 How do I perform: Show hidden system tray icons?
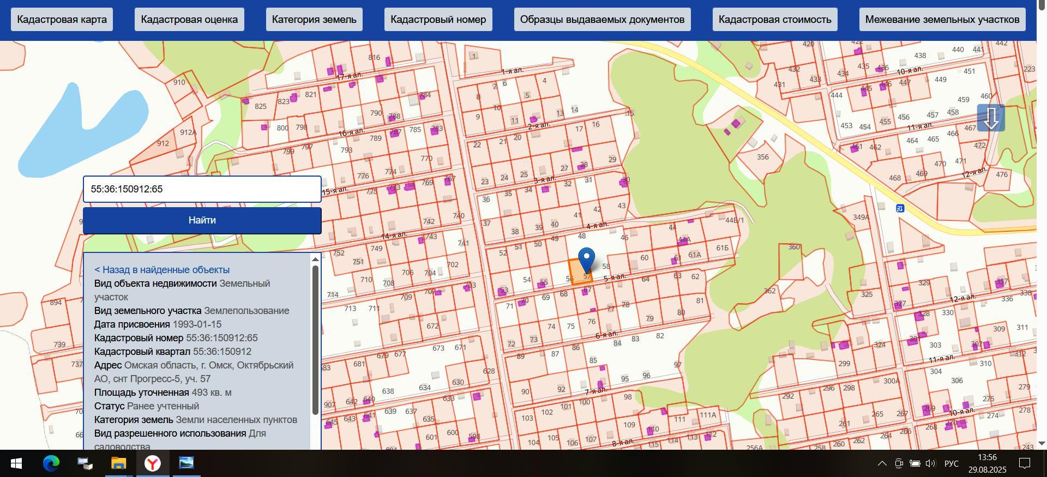click(x=882, y=463)
